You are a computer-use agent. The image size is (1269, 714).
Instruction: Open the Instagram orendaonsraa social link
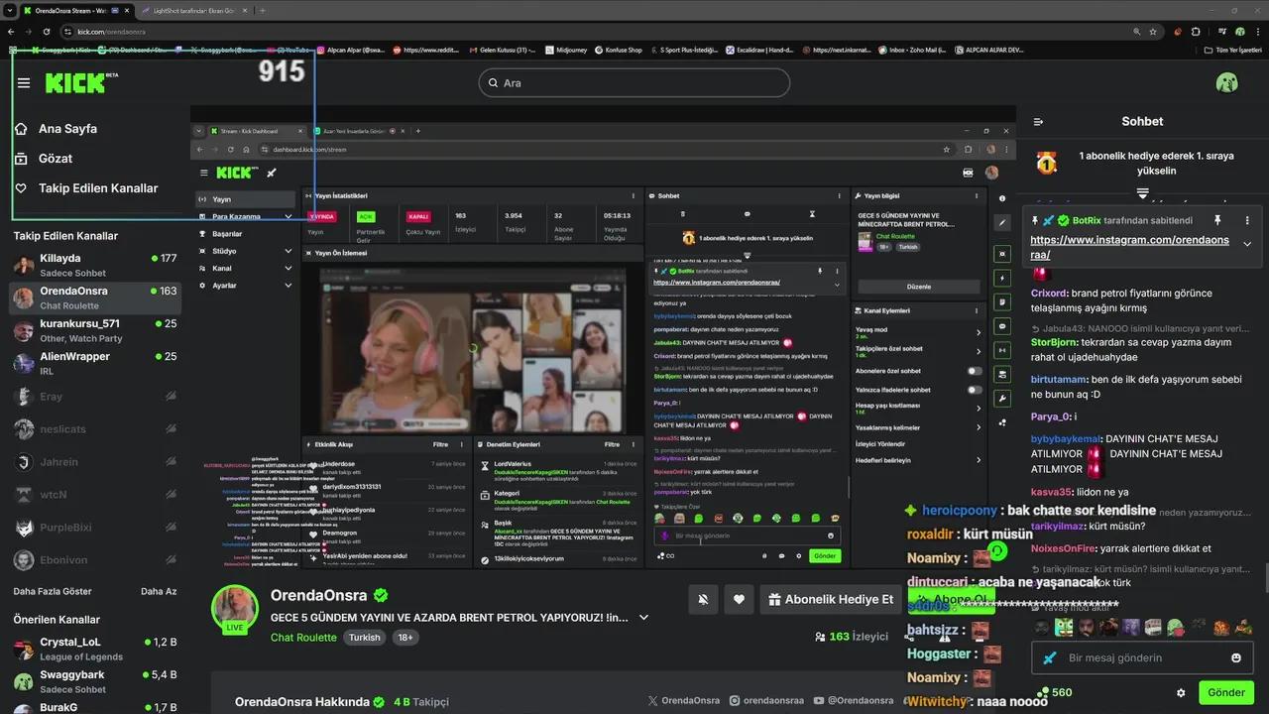767,700
